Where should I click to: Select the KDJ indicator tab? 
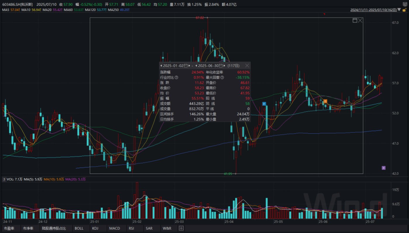[96, 228]
